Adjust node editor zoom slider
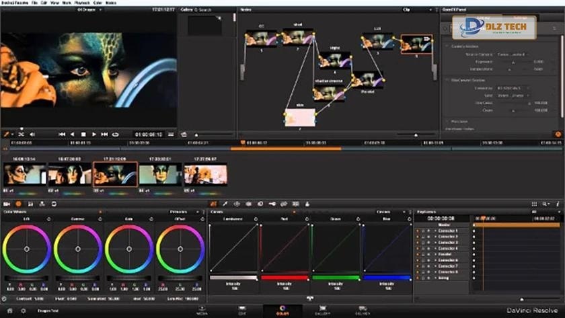This screenshot has height=318, width=565. click(416, 135)
